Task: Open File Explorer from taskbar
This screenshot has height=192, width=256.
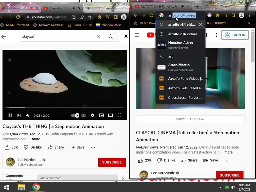Action: [21, 187]
